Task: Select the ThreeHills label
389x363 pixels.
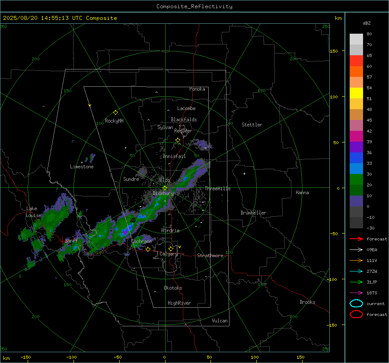Action: (x=217, y=189)
